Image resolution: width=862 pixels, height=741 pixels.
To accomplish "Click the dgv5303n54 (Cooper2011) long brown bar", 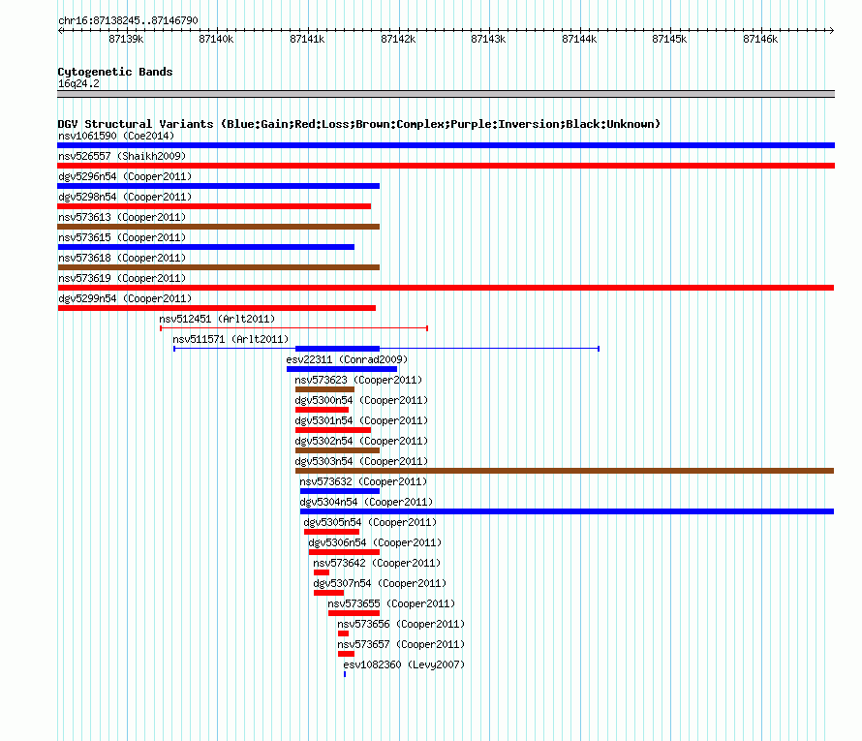I will [565, 471].
